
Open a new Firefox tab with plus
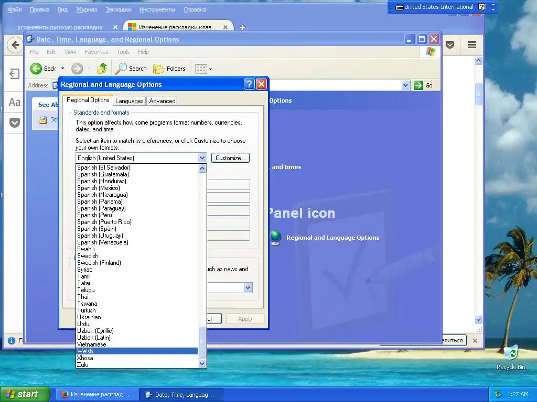tap(242, 27)
